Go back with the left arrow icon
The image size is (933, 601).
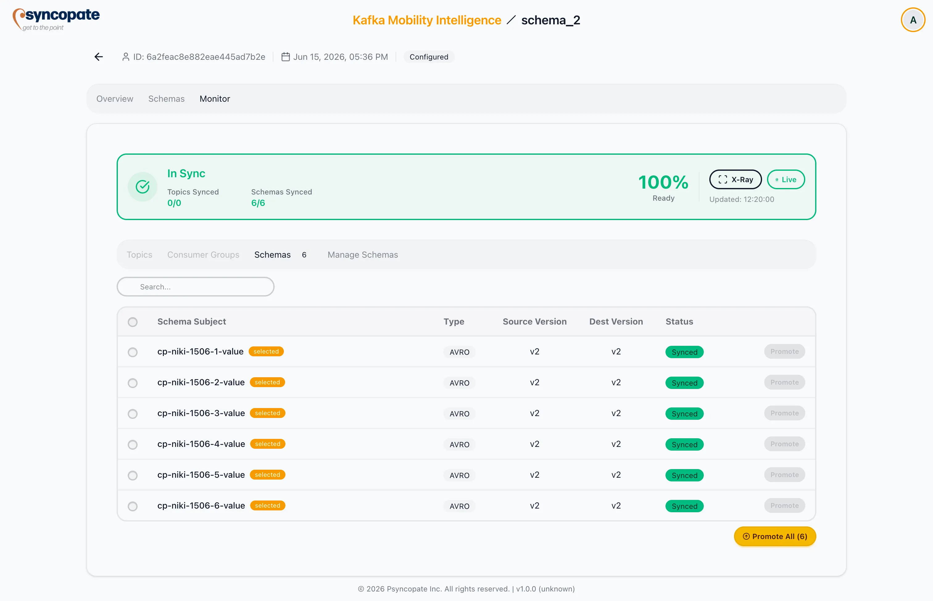tap(98, 57)
